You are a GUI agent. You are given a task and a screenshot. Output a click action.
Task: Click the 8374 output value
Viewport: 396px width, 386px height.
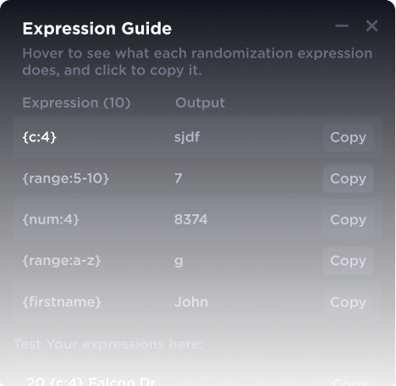coord(191,219)
